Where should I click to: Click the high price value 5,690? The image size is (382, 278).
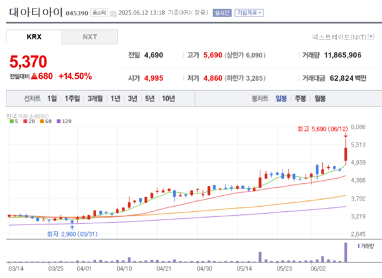pos(213,55)
